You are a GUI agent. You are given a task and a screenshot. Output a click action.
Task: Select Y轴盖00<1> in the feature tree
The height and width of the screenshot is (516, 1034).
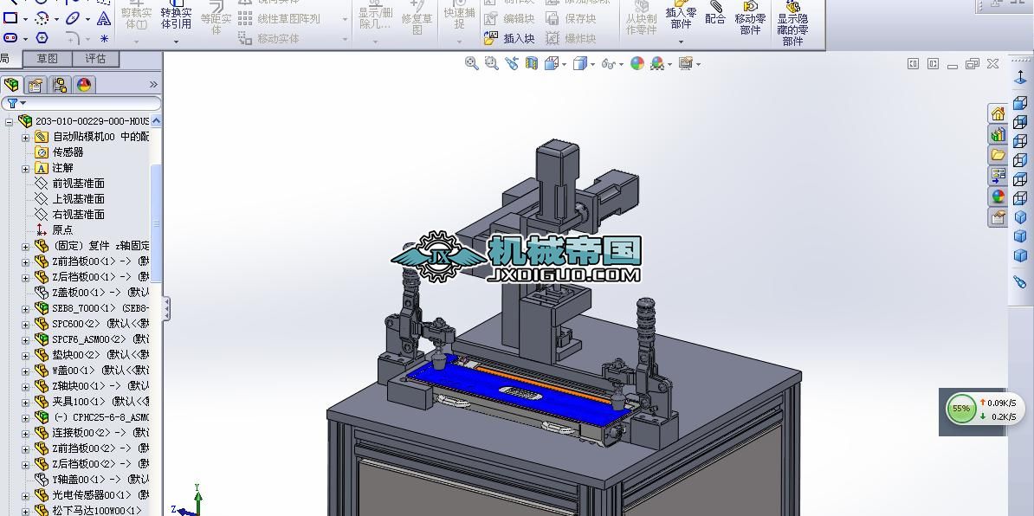pos(100,479)
